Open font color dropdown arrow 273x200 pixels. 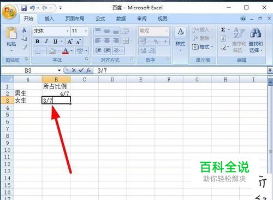click(72, 51)
